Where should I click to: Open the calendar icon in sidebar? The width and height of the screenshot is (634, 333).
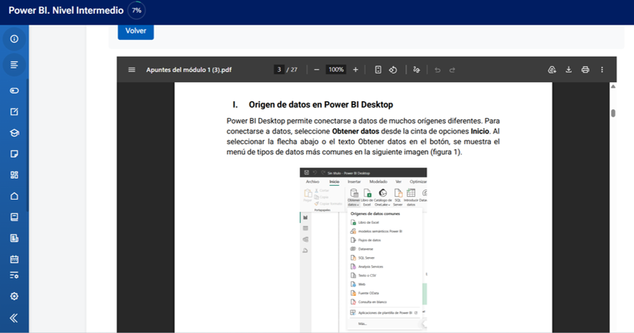(x=14, y=259)
